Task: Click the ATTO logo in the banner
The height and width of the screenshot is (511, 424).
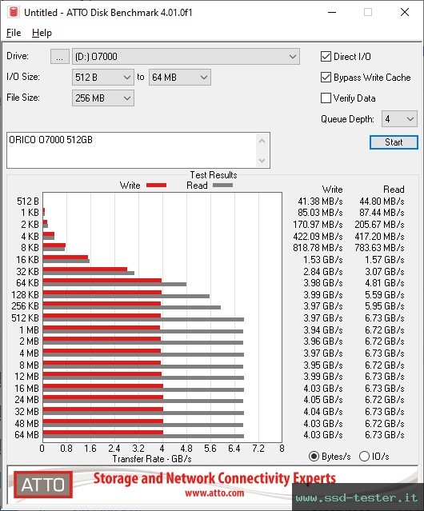Action: (43, 485)
